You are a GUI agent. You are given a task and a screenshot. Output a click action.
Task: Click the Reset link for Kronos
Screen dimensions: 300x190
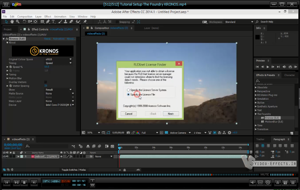click(x=47, y=39)
